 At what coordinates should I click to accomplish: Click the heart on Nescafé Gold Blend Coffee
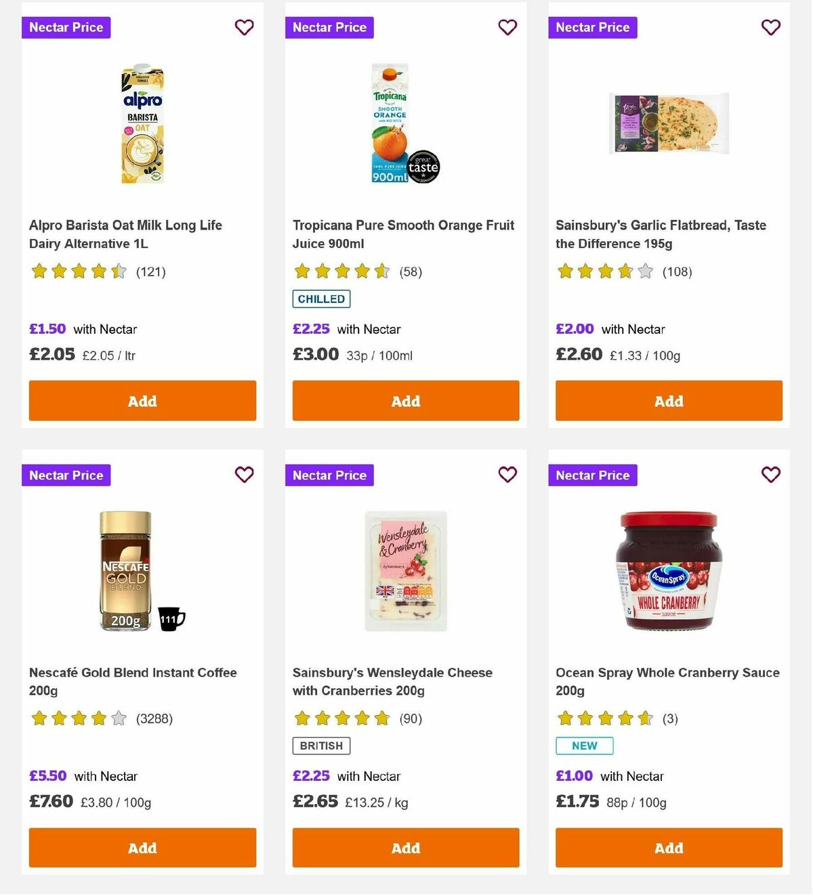[x=244, y=475]
